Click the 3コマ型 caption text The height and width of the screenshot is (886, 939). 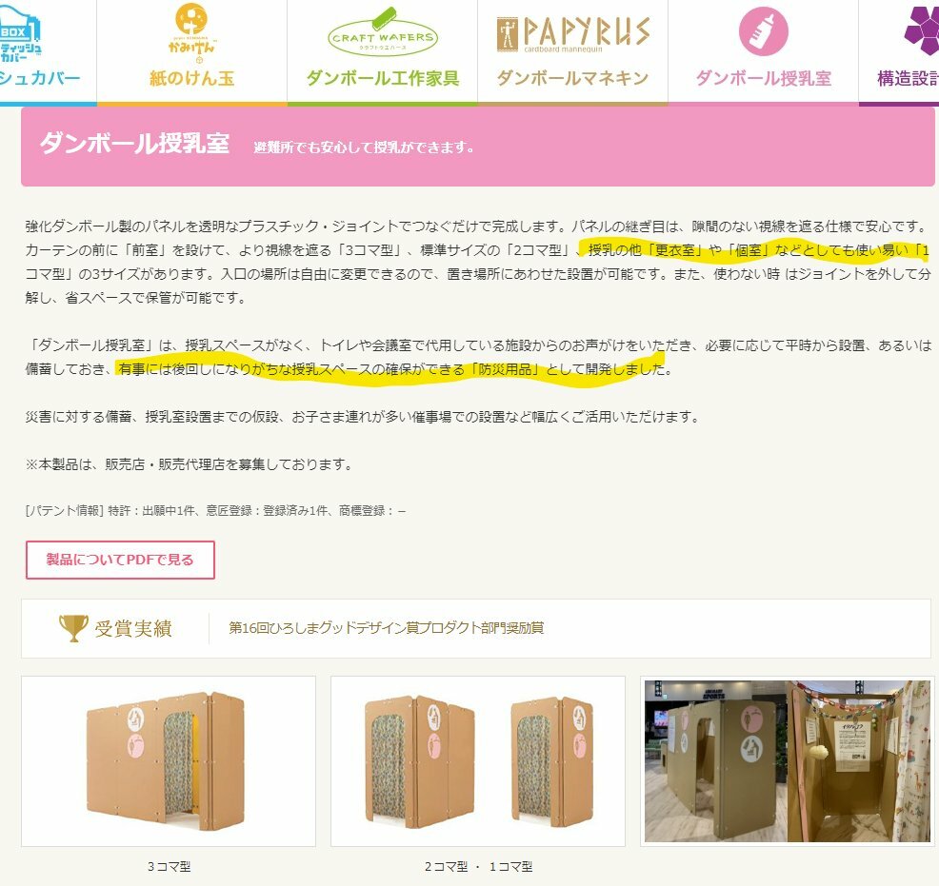[x=169, y=866]
